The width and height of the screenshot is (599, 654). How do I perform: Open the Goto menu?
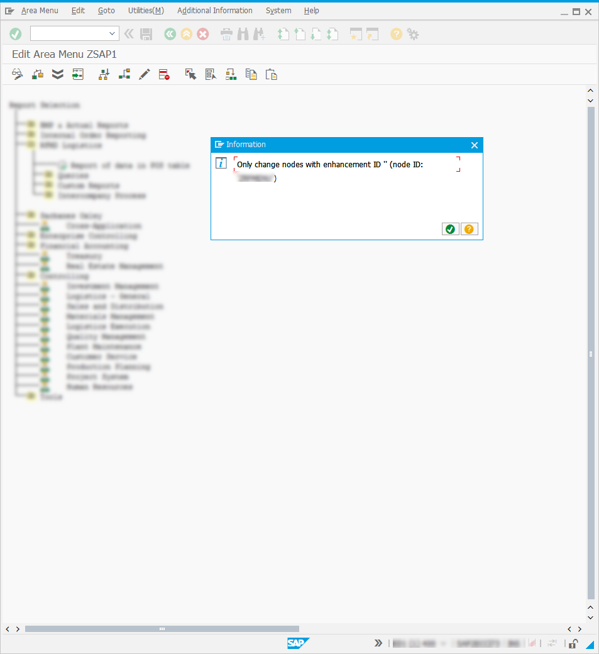(x=106, y=11)
